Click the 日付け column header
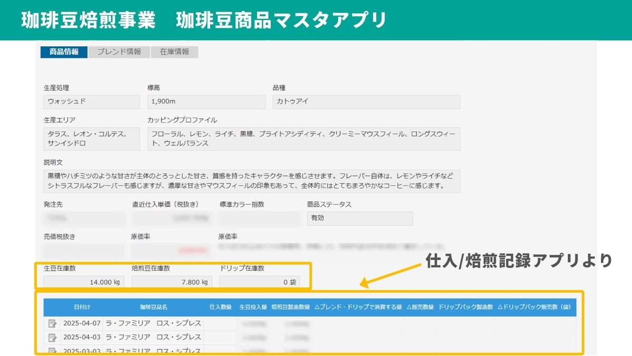This screenshot has width=632, height=356. coord(82,307)
